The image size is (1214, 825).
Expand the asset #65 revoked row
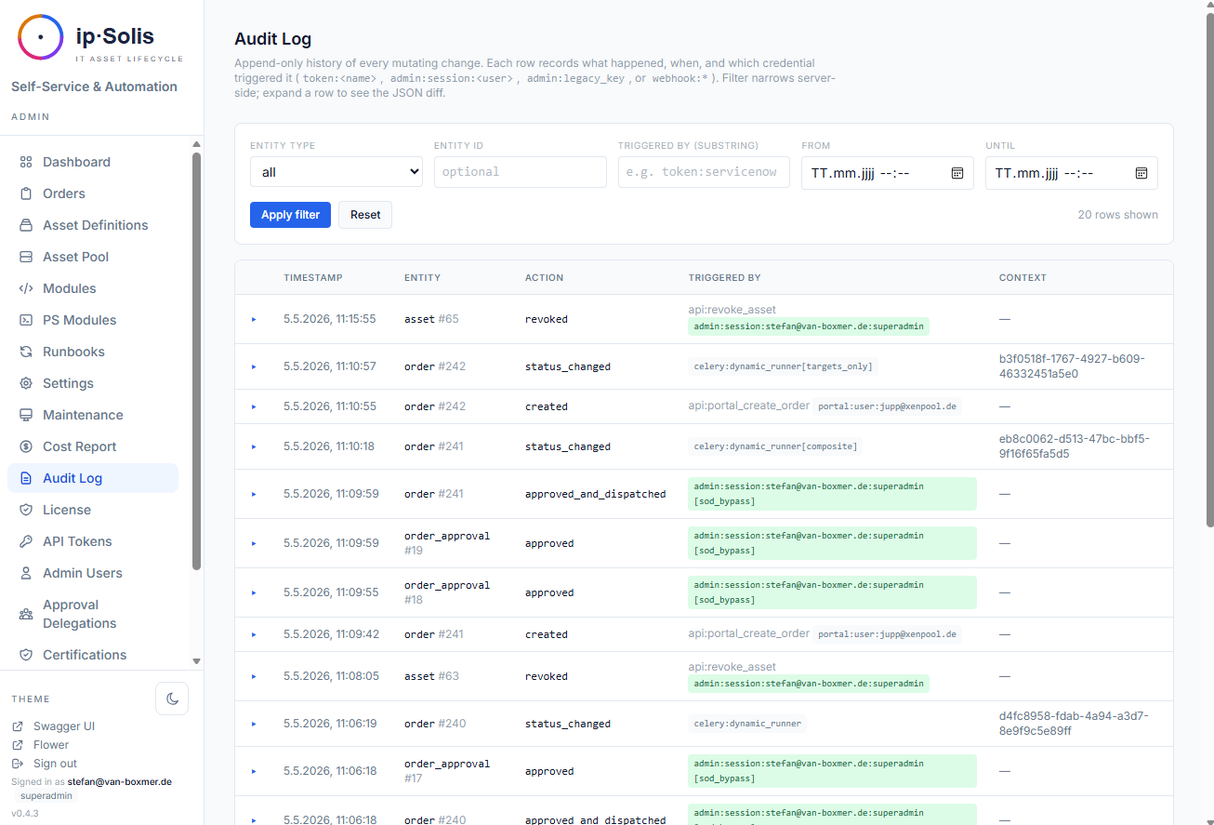click(254, 319)
